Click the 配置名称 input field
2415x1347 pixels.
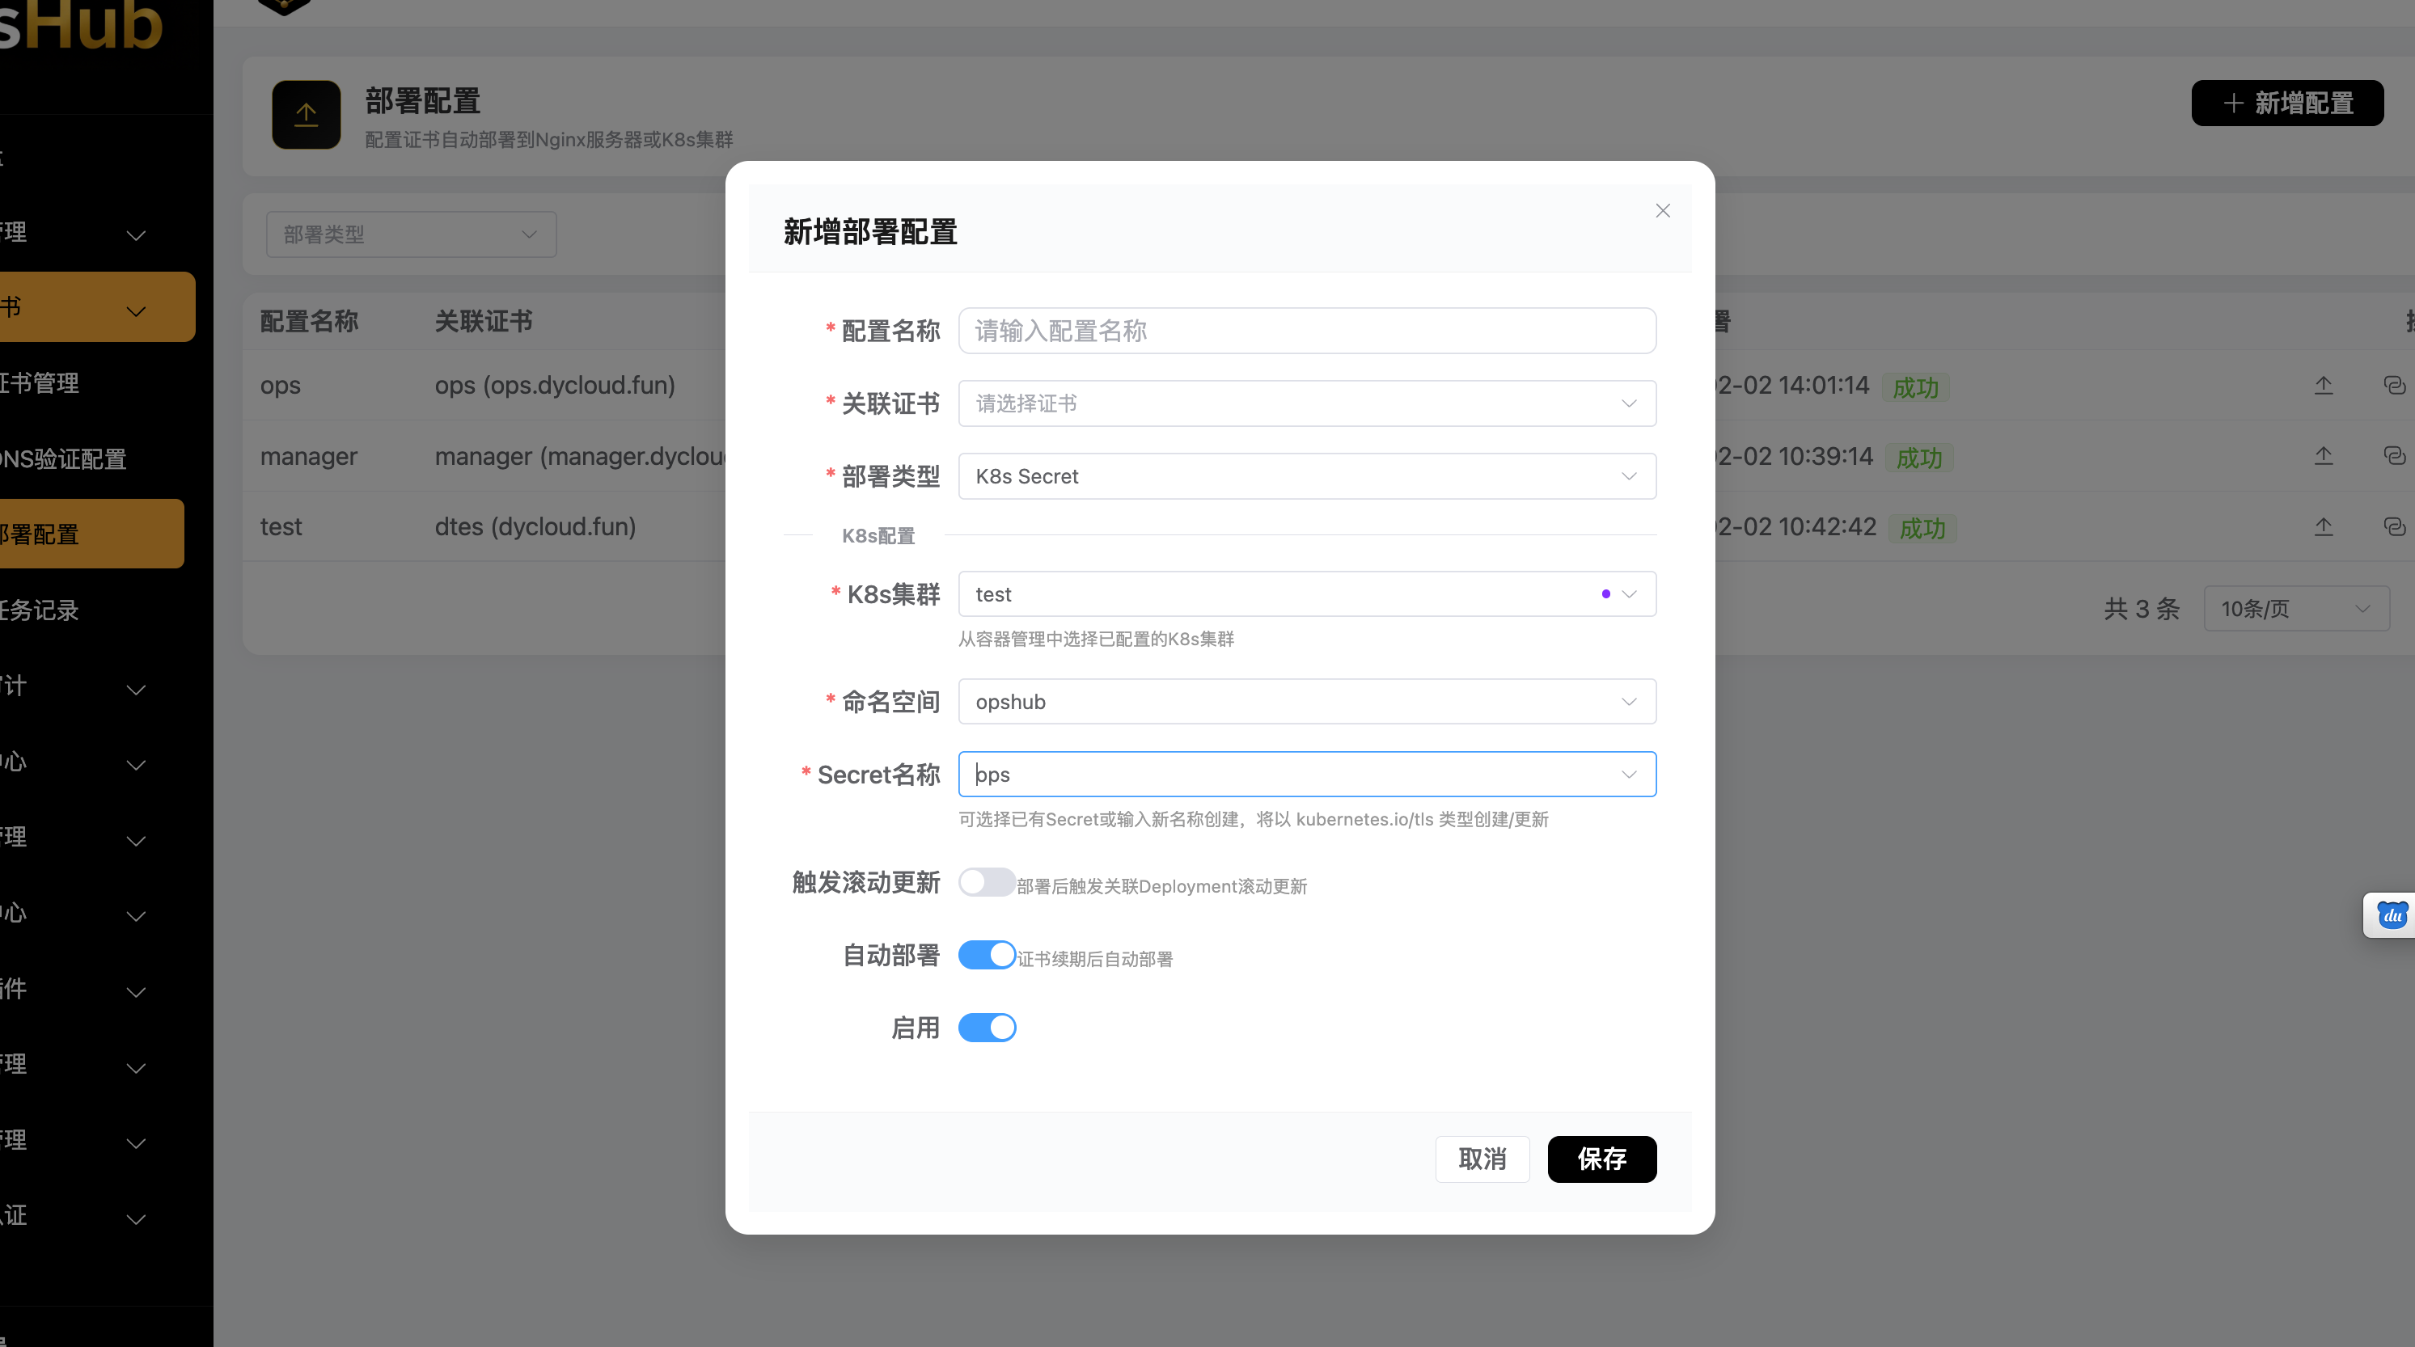click(x=1307, y=330)
